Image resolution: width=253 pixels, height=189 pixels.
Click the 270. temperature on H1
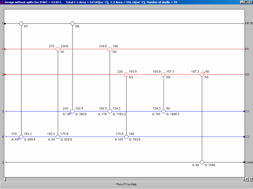(x=52, y=46)
